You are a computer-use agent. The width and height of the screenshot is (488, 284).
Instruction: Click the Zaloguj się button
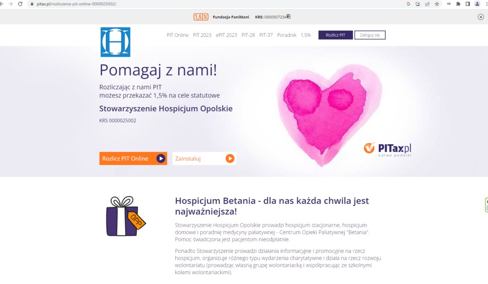(x=370, y=35)
